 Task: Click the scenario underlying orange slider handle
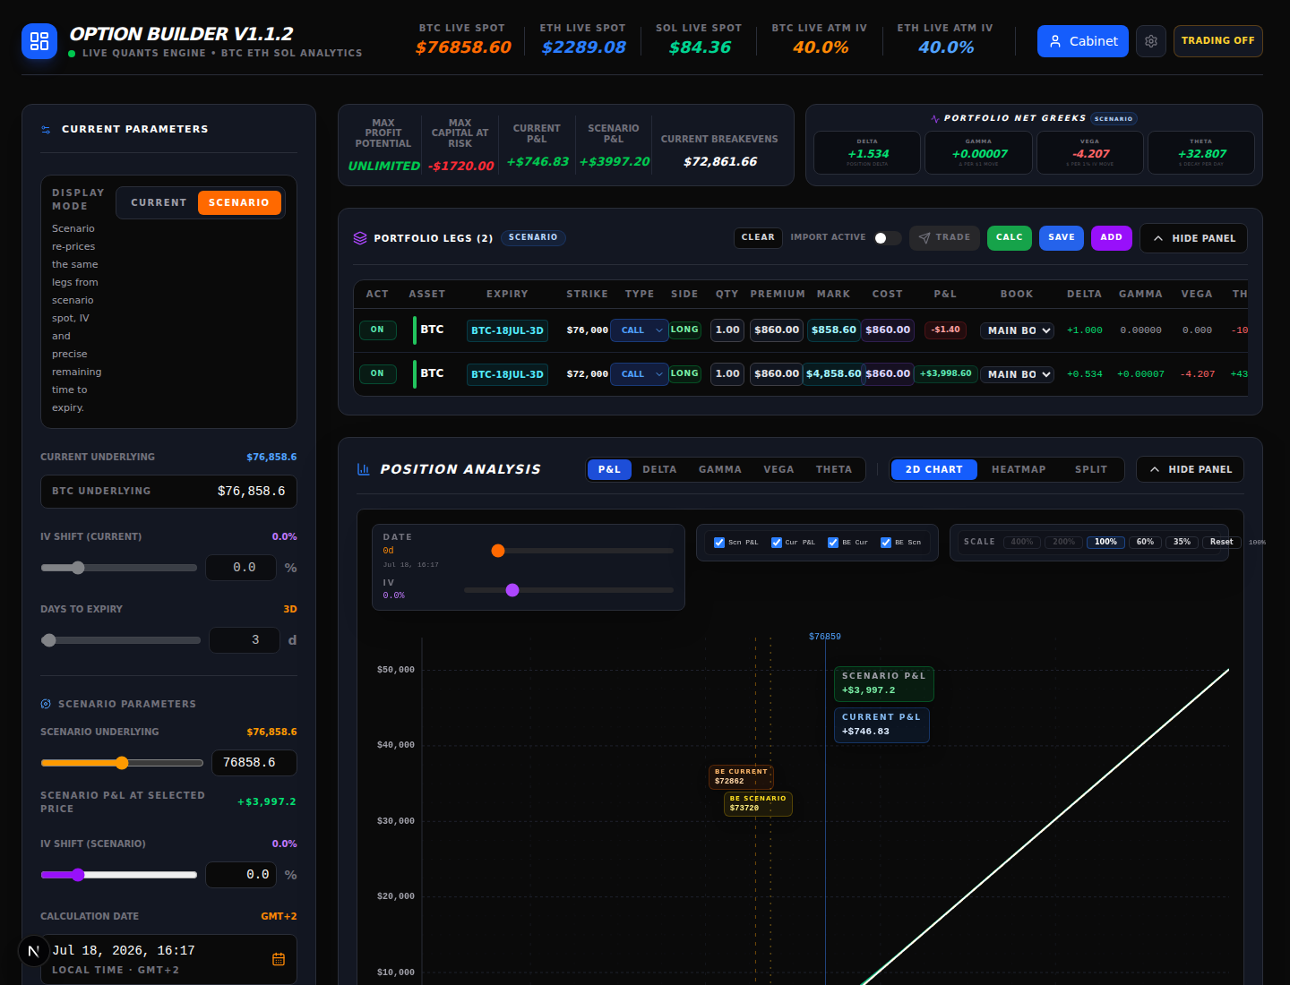(122, 763)
